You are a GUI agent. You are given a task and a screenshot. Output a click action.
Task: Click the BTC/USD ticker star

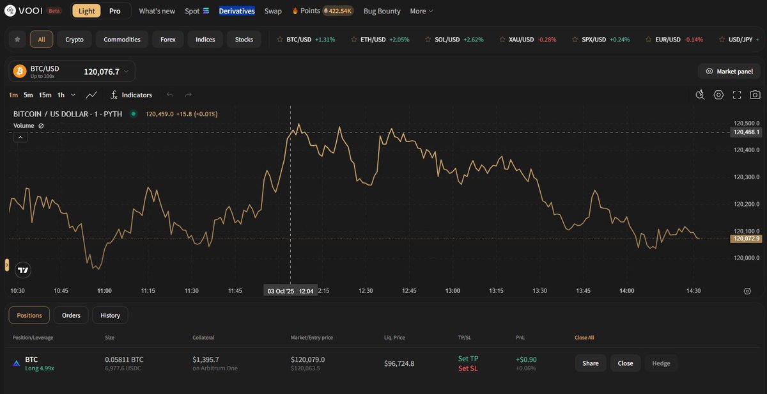coord(279,39)
